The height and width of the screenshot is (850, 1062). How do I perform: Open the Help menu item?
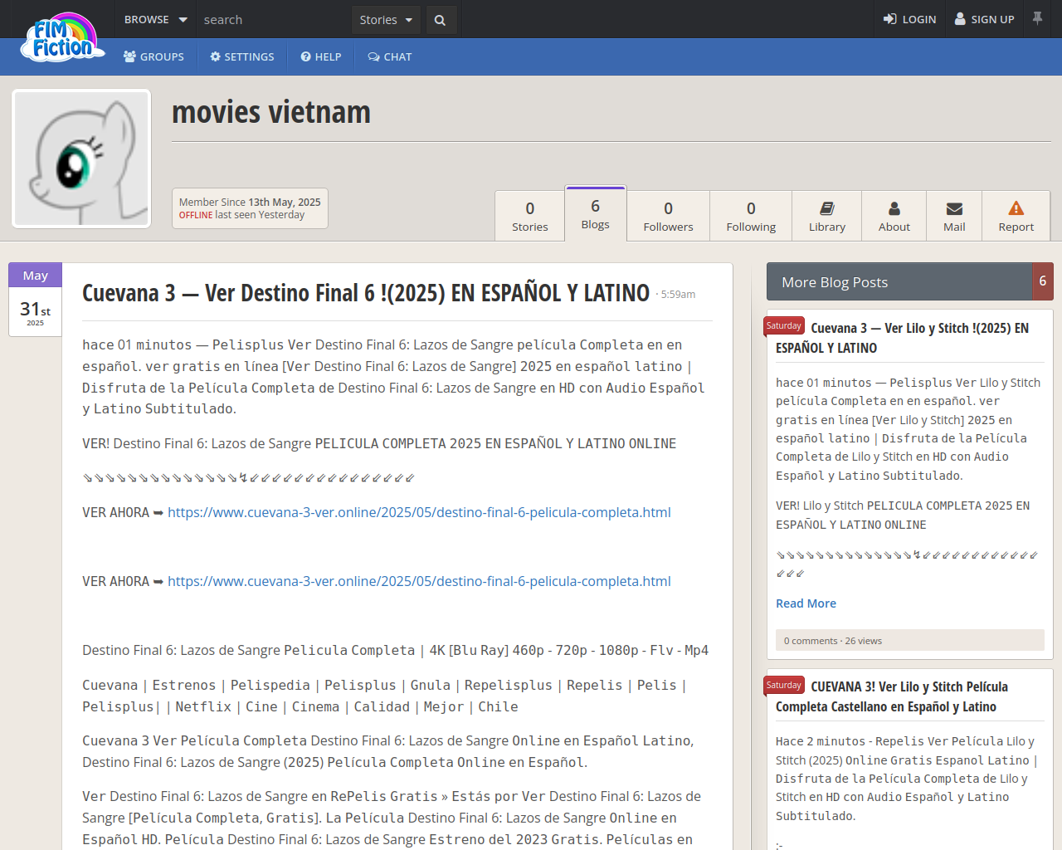[x=321, y=56]
